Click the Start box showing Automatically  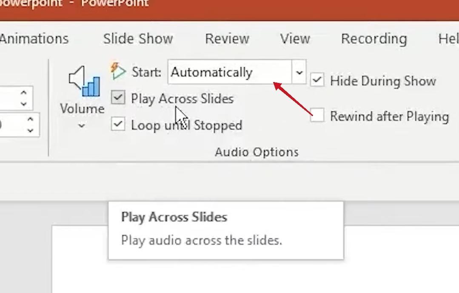tap(230, 72)
